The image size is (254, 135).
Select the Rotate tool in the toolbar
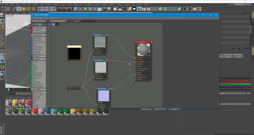29,9
